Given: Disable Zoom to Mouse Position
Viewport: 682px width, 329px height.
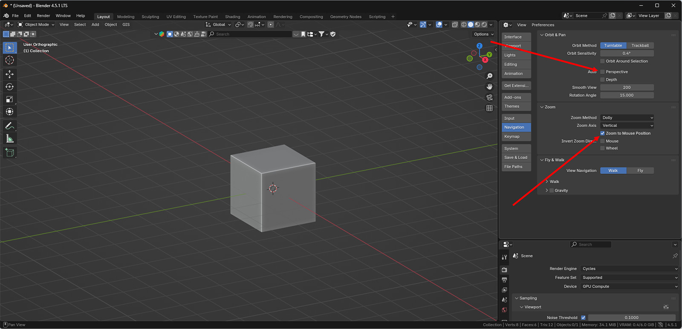Looking at the screenshot, I should [602, 133].
